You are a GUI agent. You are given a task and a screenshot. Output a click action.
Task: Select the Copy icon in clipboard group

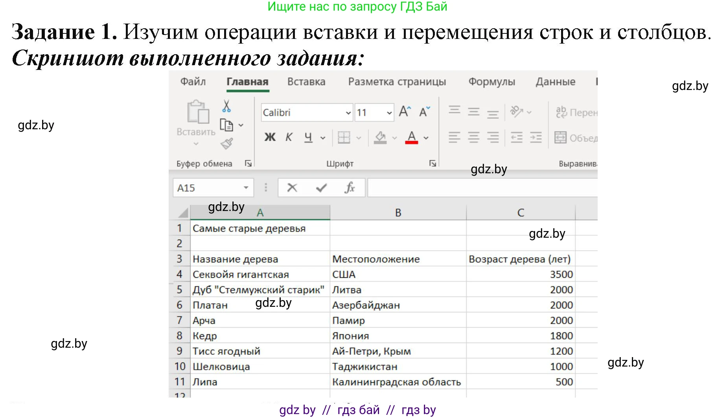point(226,125)
